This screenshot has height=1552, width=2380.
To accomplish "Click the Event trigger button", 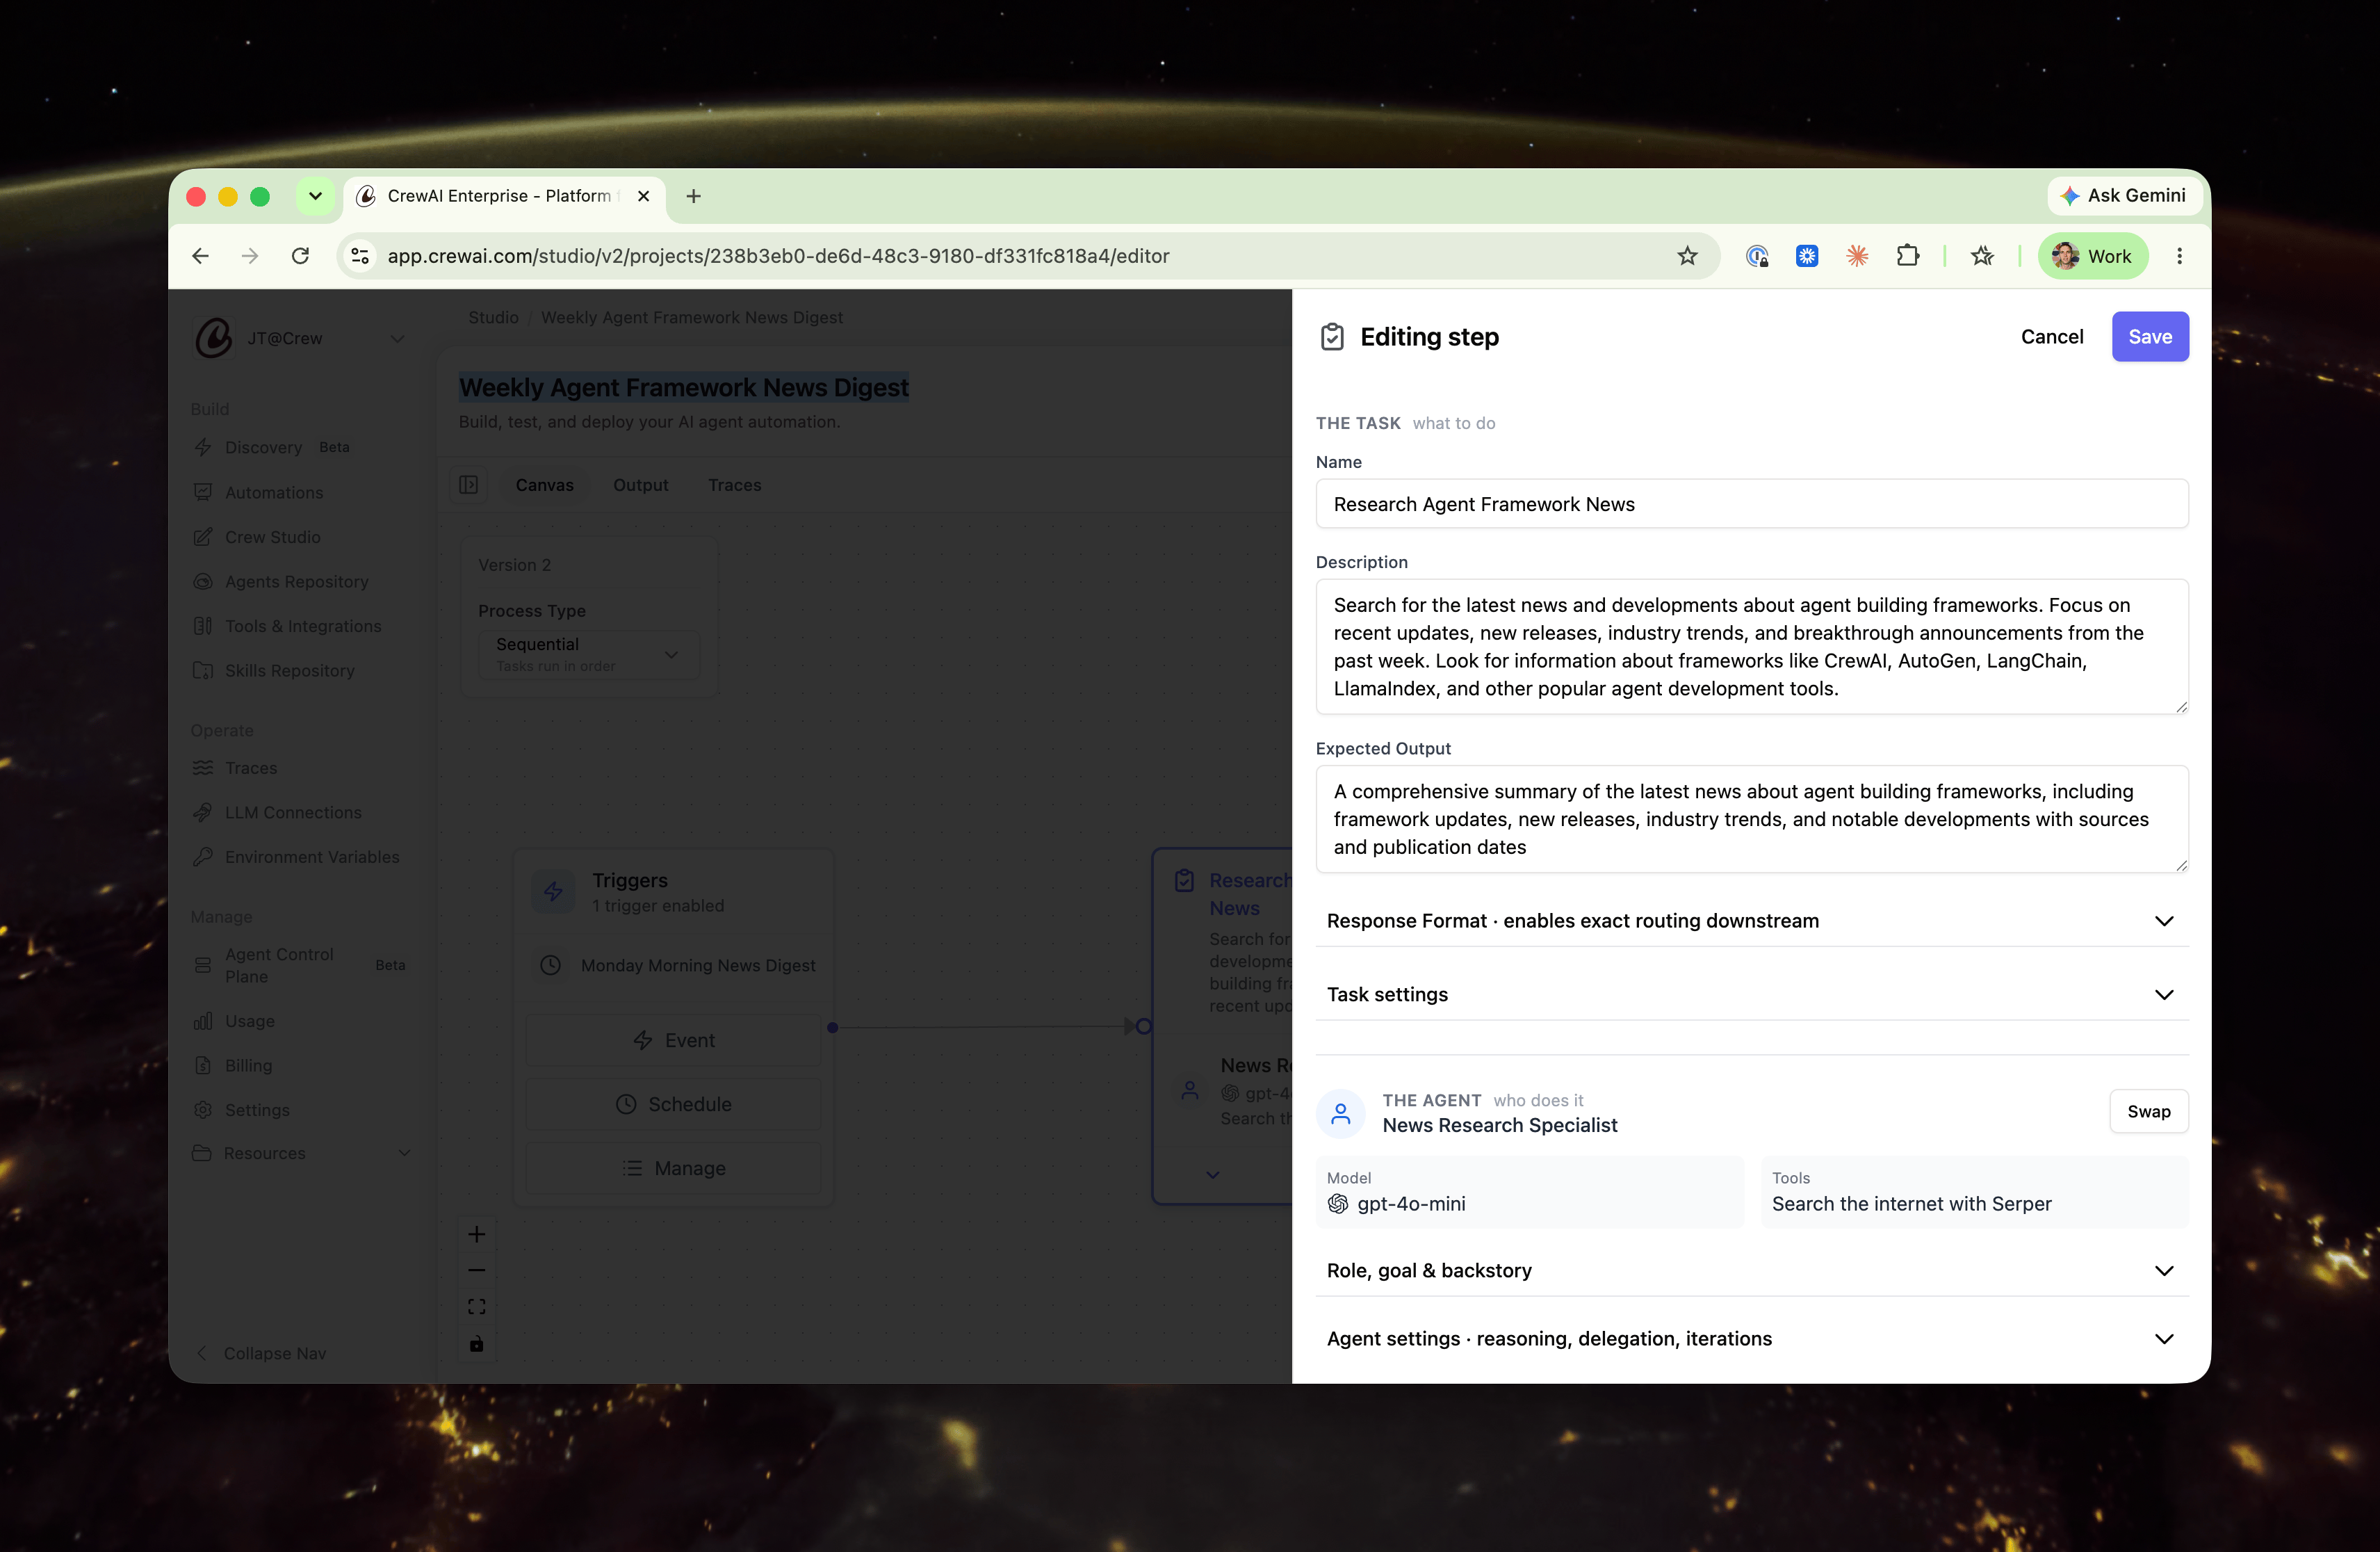I will [x=674, y=1041].
